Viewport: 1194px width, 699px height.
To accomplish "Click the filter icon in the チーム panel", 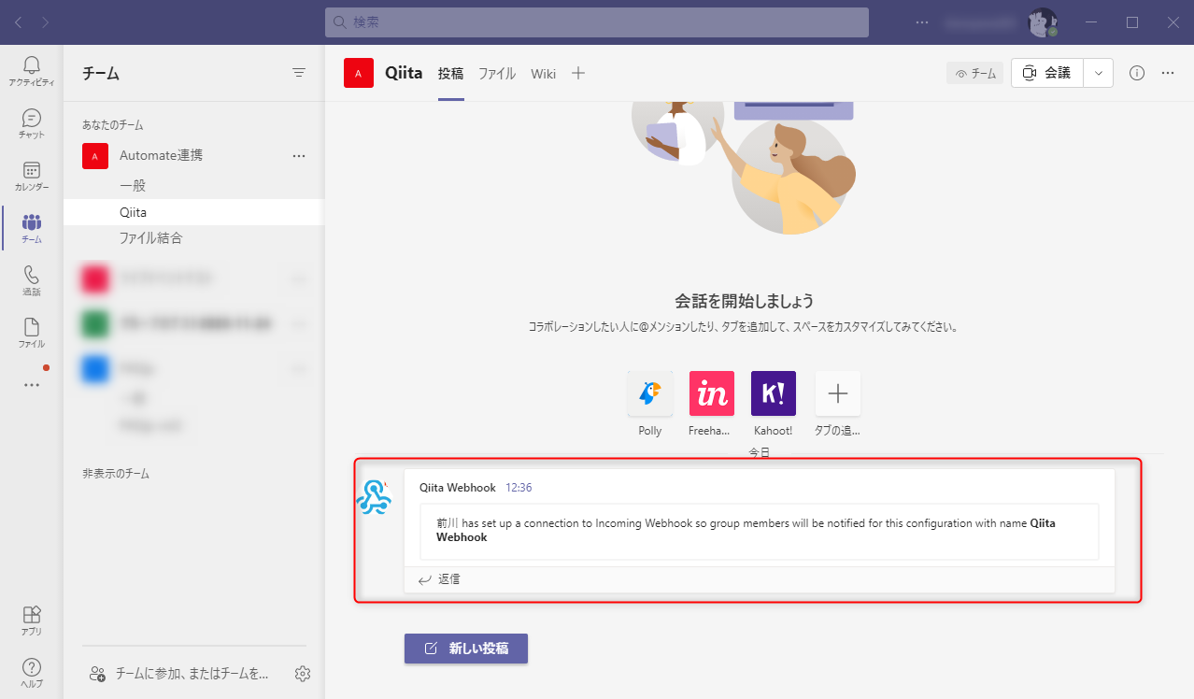I will tap(298, 72).
